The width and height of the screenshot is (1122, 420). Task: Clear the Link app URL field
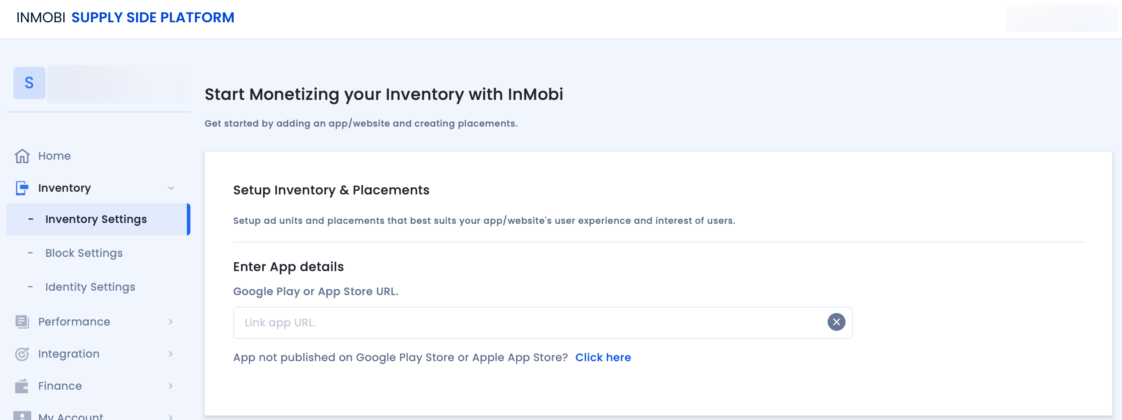pos(836,322)
